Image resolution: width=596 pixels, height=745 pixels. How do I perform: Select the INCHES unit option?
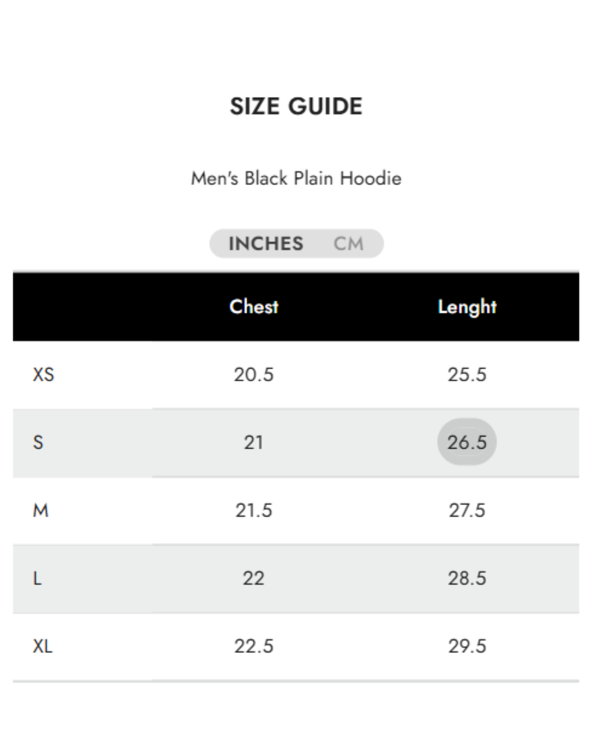tap(266, 243)
